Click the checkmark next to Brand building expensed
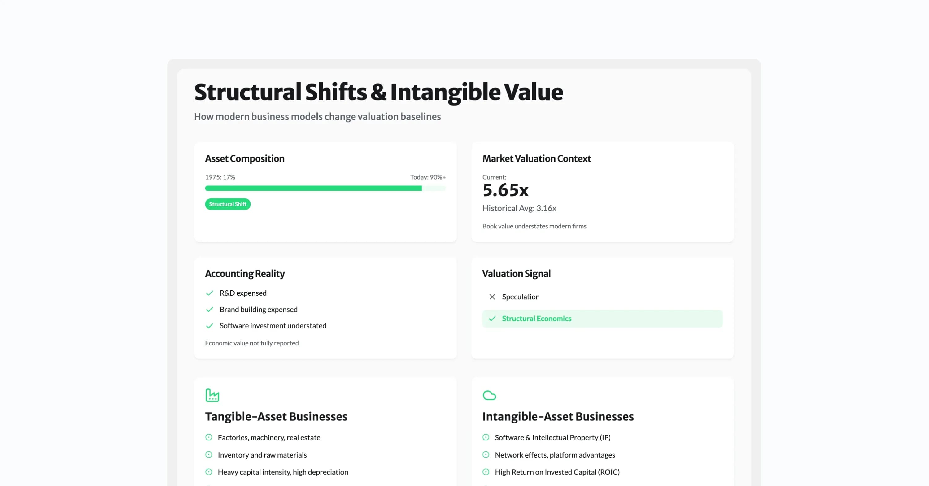 (210, 309)
